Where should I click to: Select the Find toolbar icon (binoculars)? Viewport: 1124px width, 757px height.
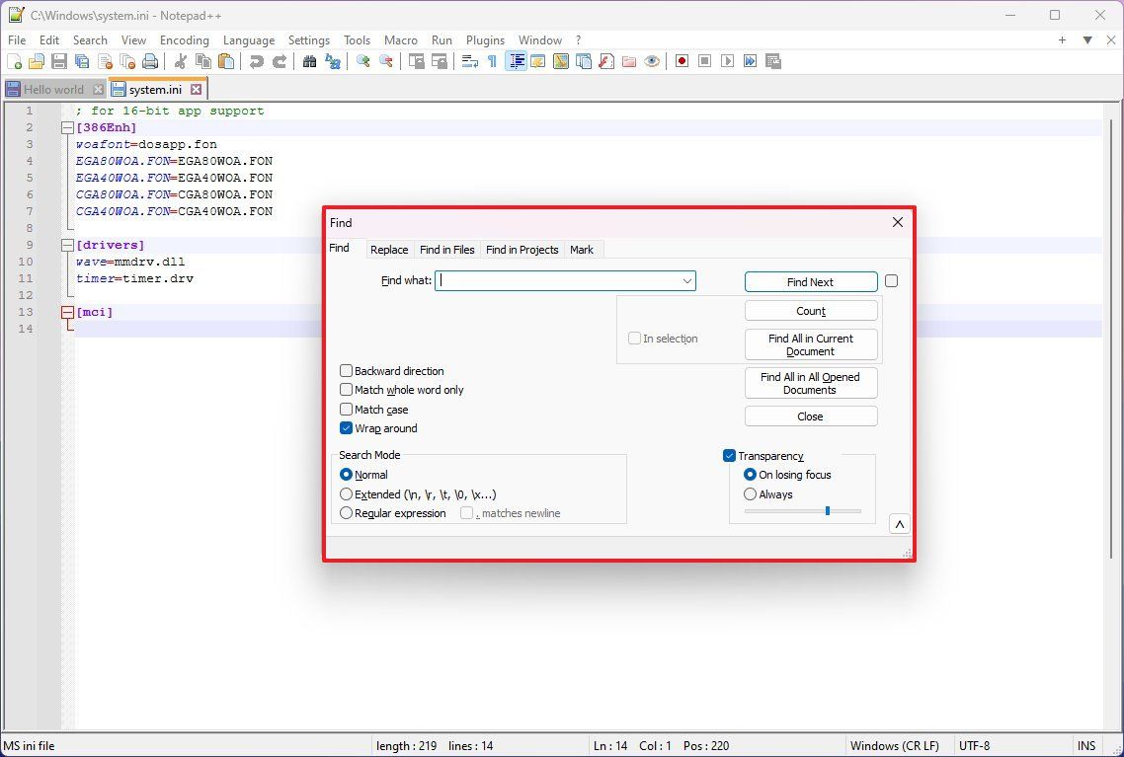pos(310,61)
